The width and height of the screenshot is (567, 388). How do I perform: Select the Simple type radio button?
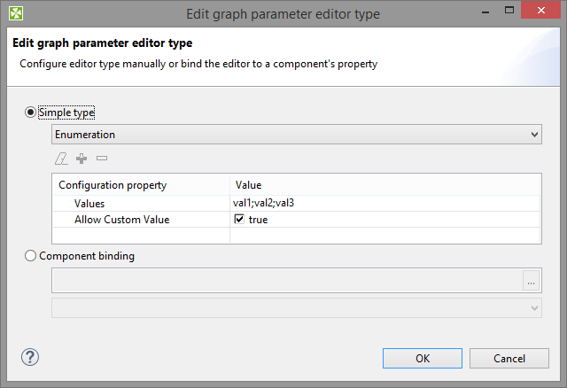pos(32,113)
